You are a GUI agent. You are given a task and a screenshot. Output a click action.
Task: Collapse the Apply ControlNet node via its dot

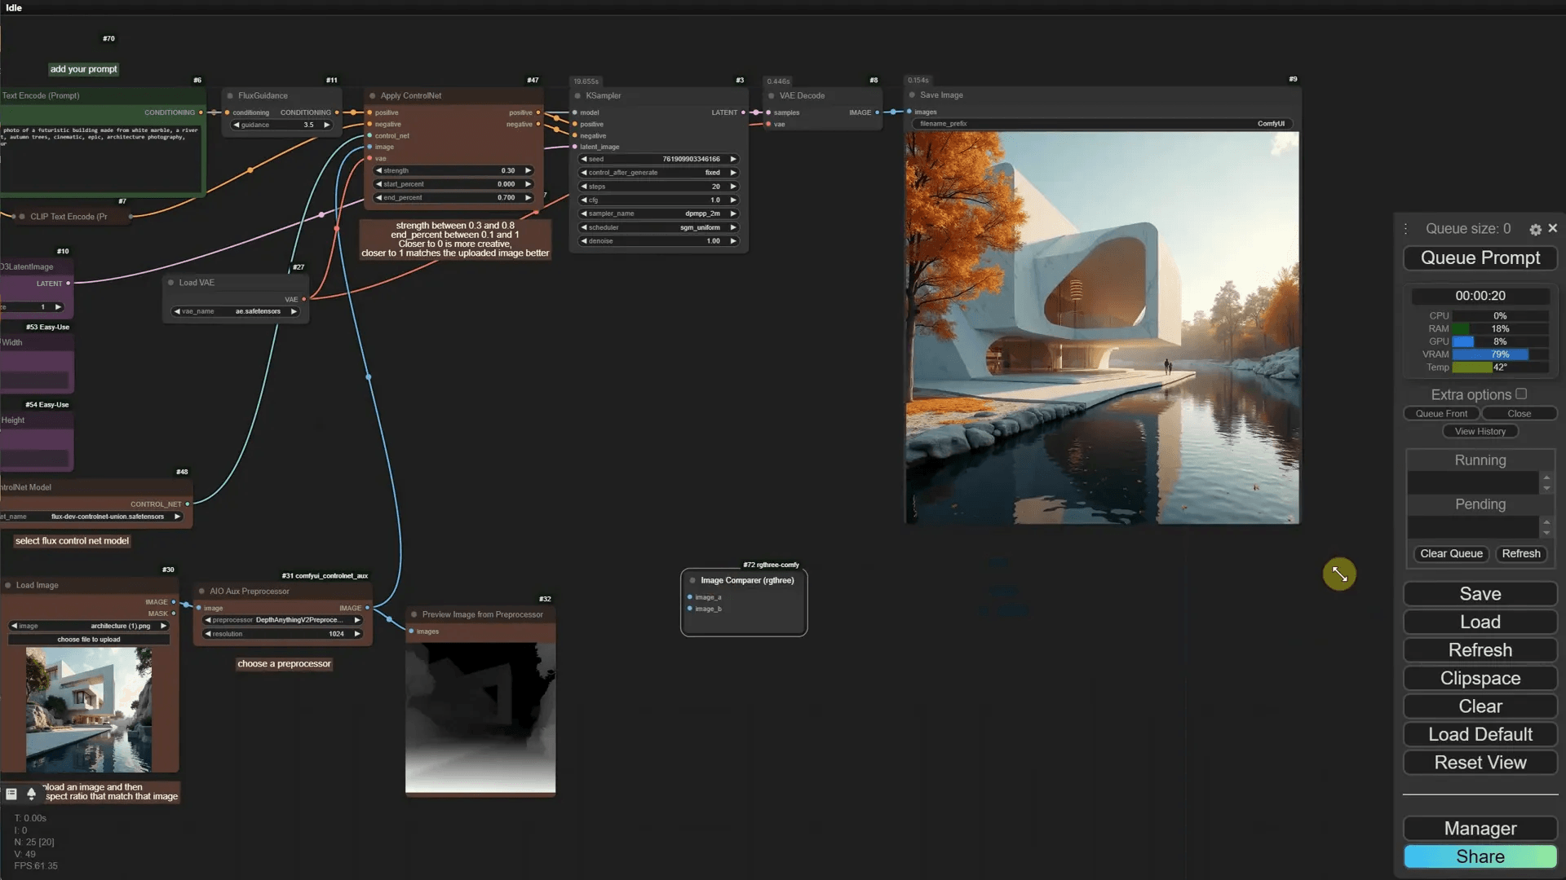coord(373,96)
